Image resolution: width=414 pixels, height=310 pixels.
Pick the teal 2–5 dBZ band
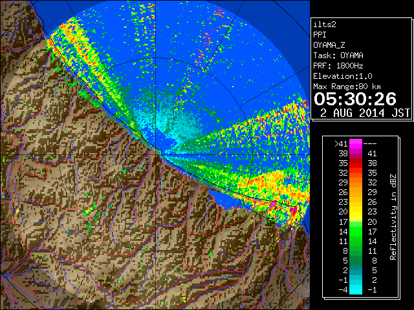pos(356,270)
